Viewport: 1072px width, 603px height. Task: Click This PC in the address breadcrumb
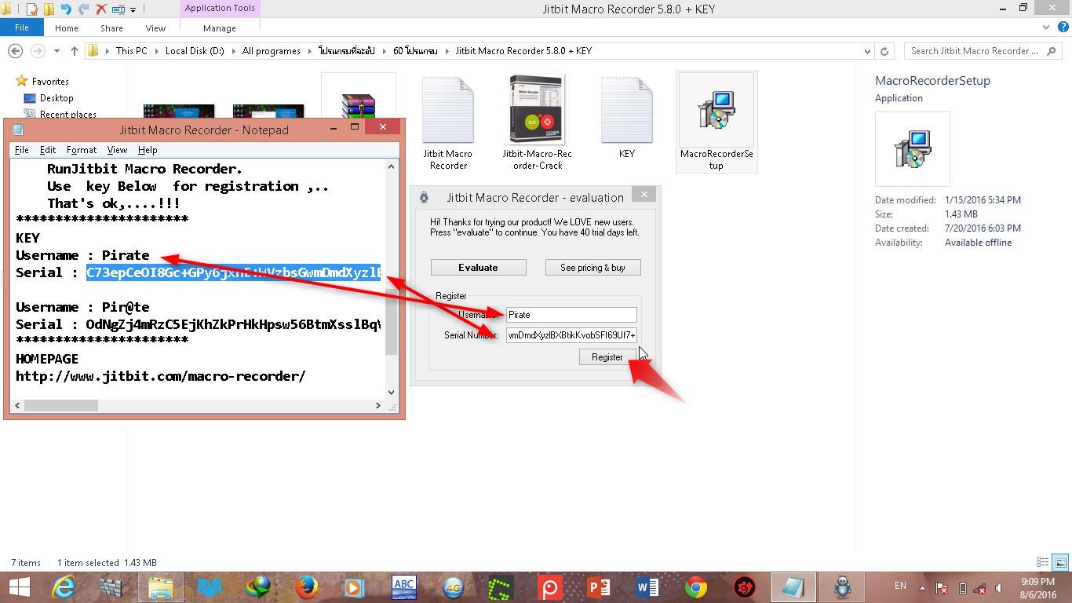pyautogui.click(x=131, y=51)
